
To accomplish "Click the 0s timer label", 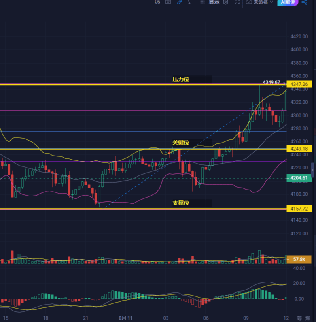I will coord(157,2).
